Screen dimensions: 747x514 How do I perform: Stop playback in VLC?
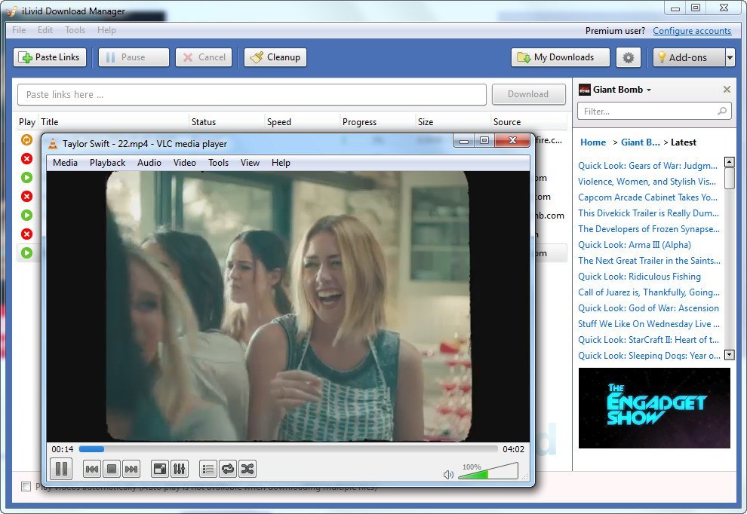pos(112,469)
